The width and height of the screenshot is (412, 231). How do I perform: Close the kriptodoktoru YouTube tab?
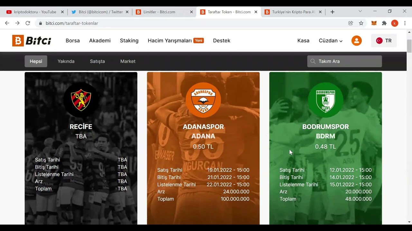click(x=62, y=12)
